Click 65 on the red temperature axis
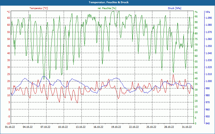The width and height of the screenshot is (215, 134). pyautogui.click(x=9, y=18)
